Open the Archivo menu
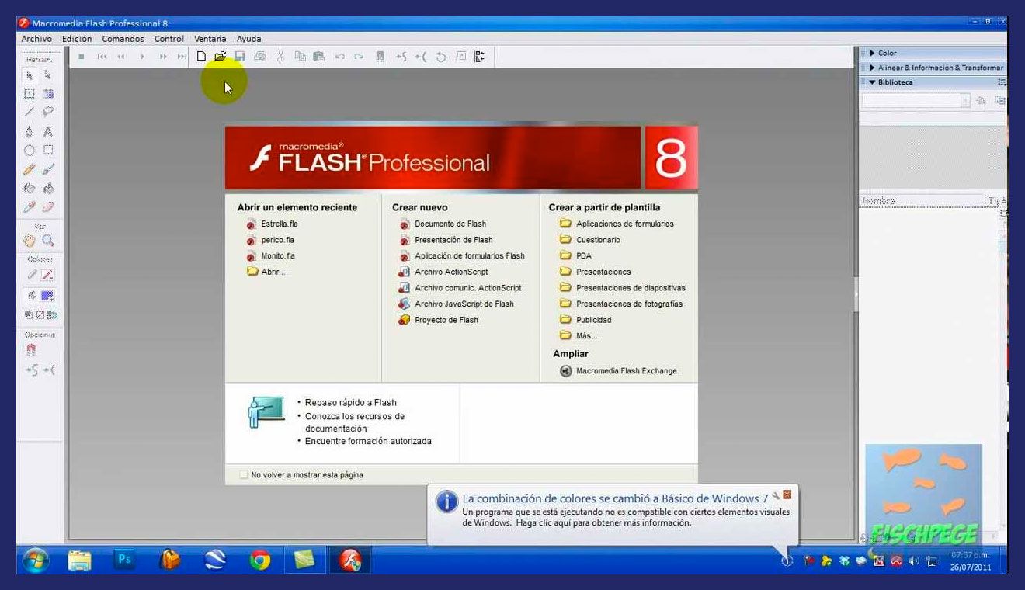1025x590 pixels. point(36,39)
